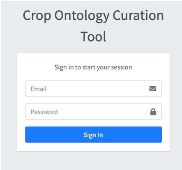Click the 'Sign in to start your session' text
This screenshot has width=182, height=170.
tap(93, 67)
